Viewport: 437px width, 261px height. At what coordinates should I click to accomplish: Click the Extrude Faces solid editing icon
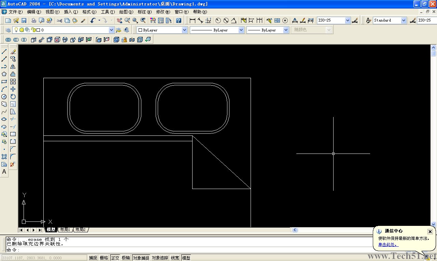(x=33, y=40)
